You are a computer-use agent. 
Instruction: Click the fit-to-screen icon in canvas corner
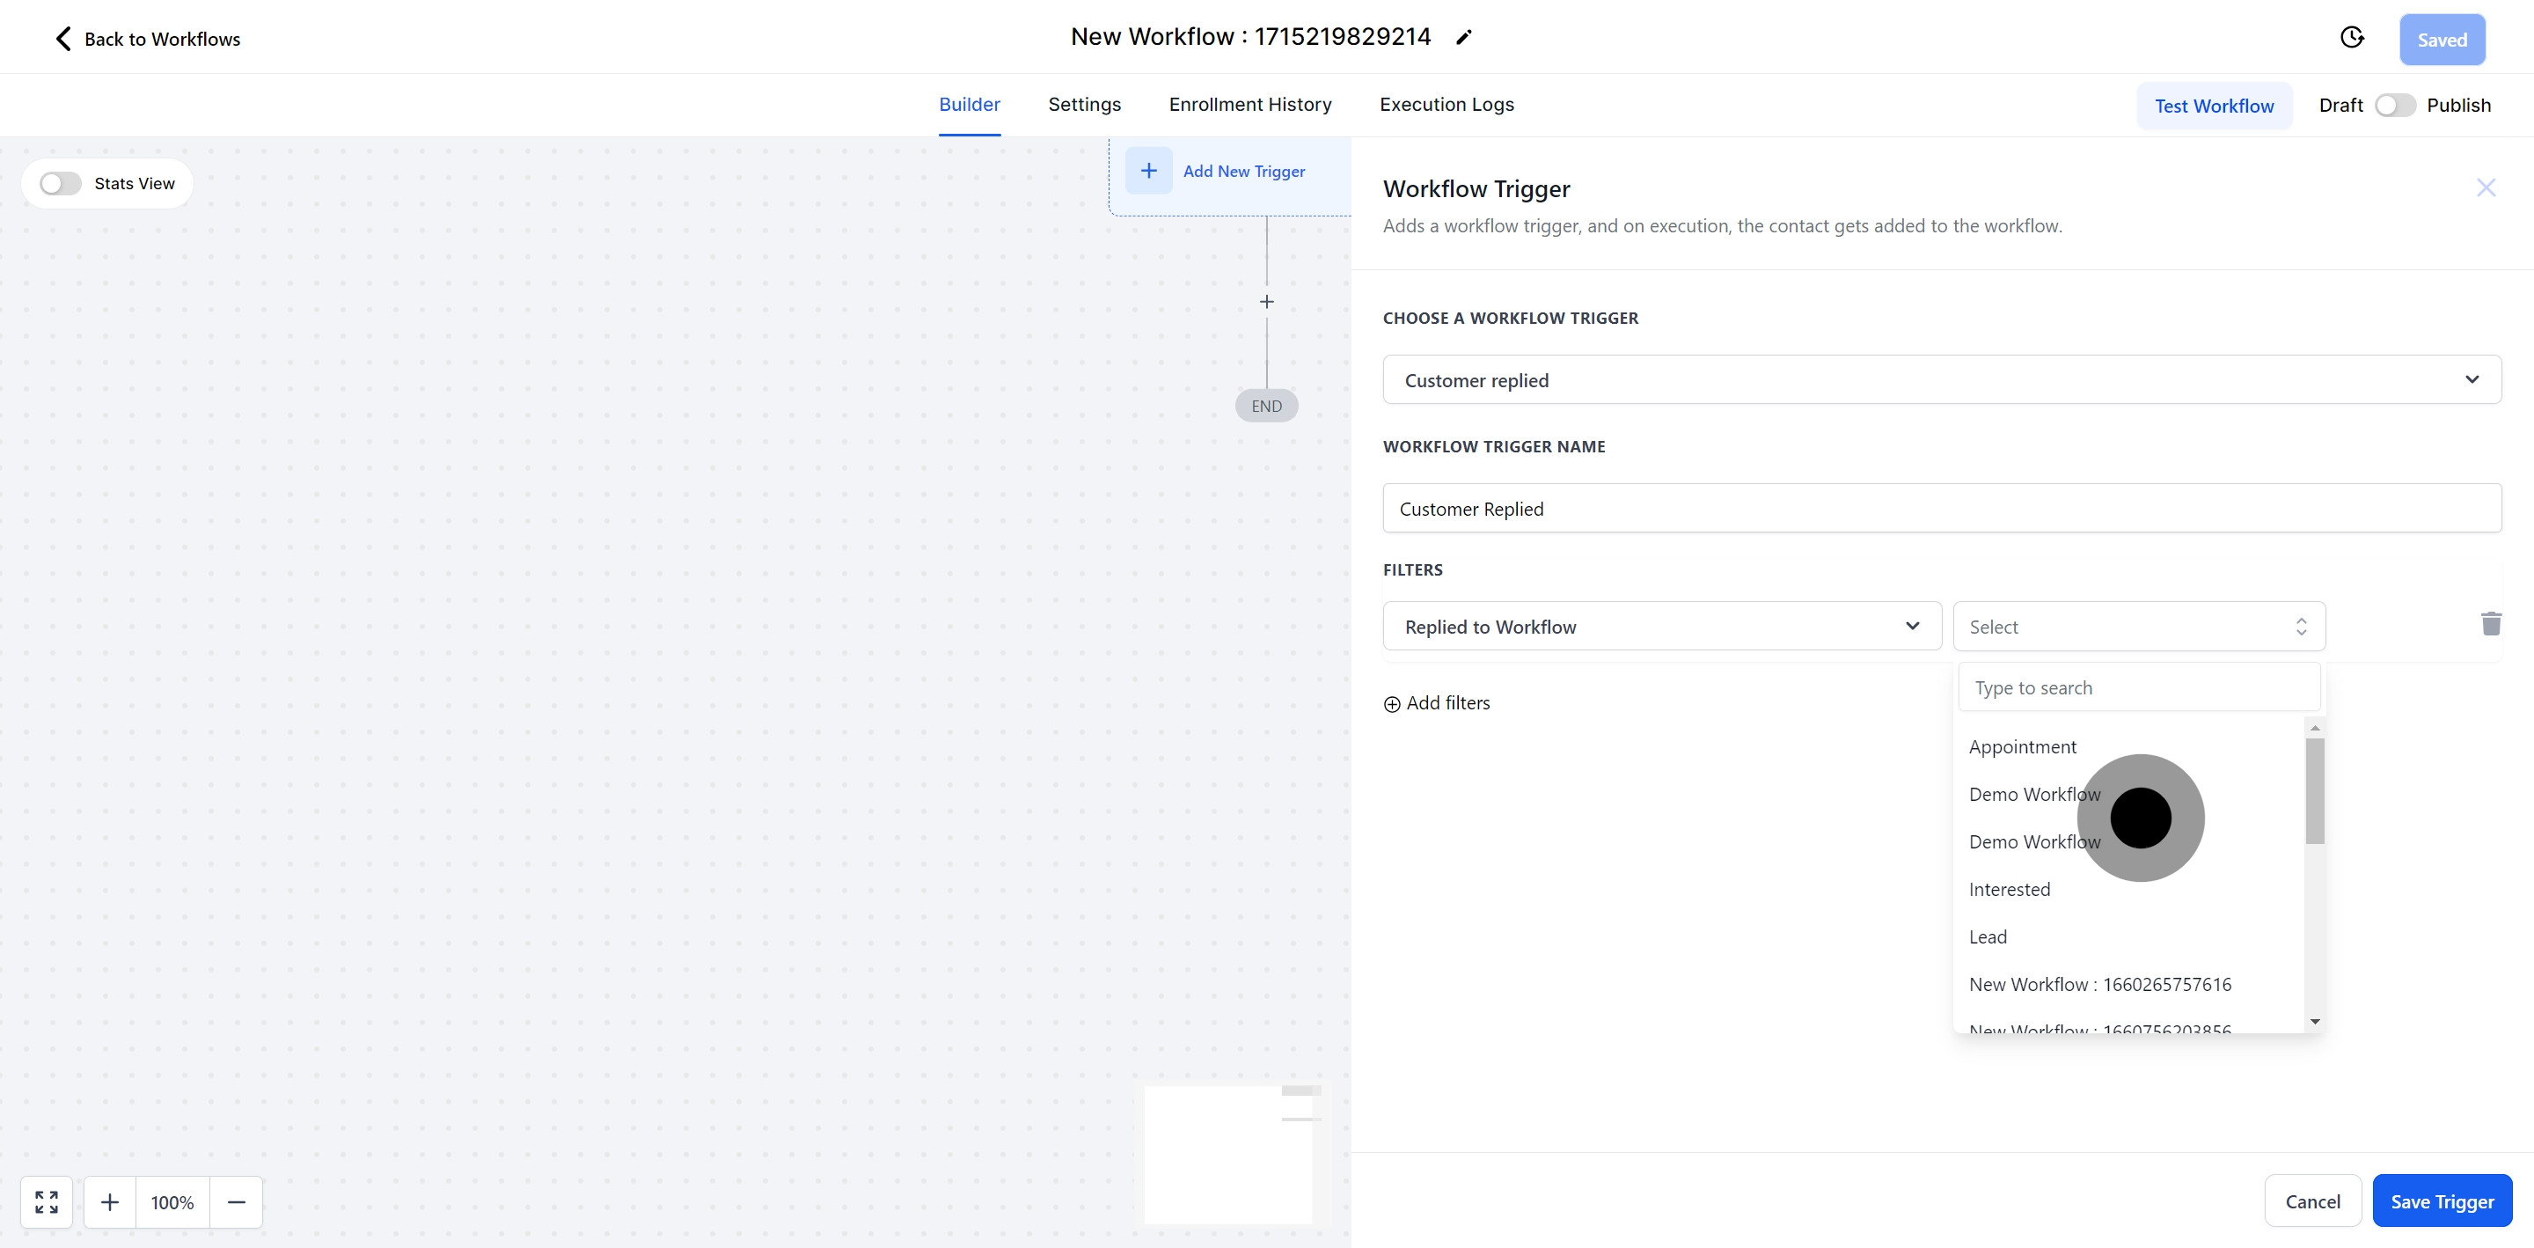click(x=45, y=1201)
